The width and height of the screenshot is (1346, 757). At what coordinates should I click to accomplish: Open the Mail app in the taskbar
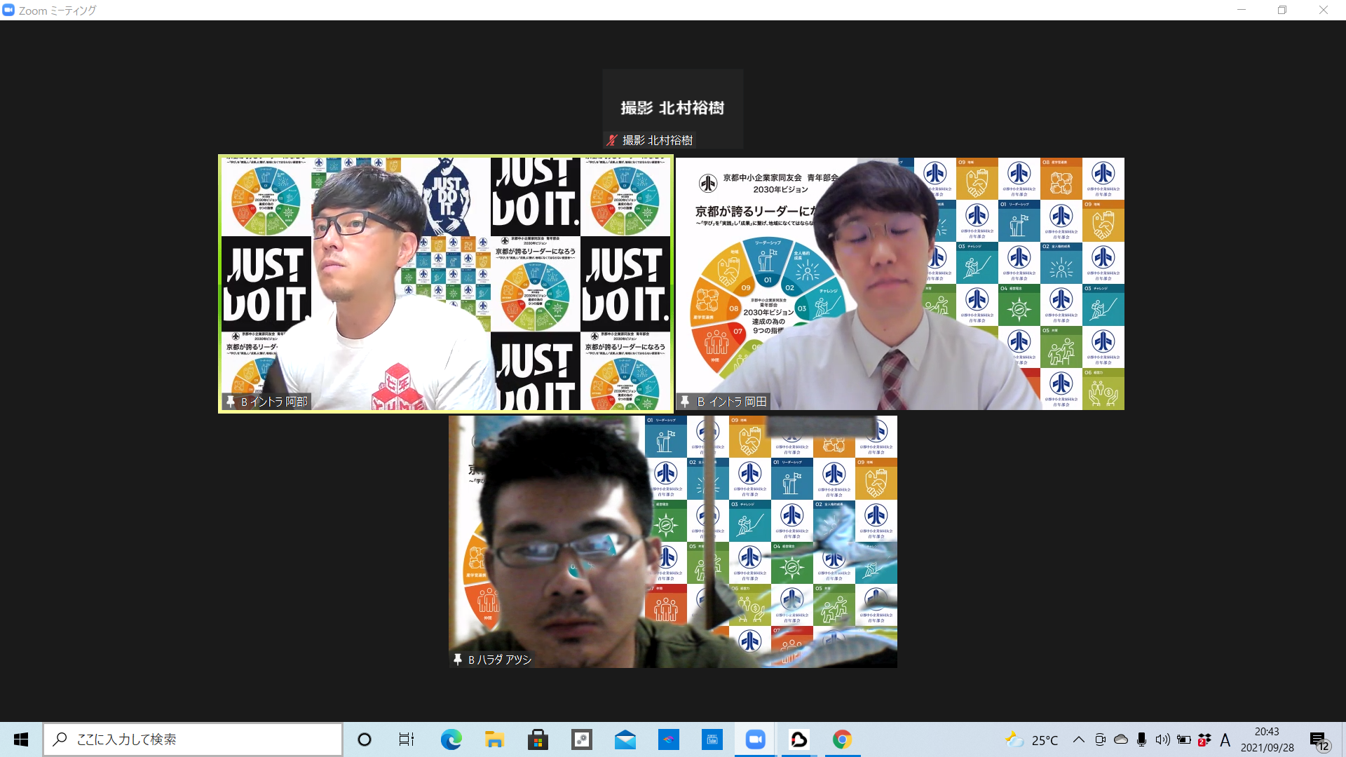point(625,739)
